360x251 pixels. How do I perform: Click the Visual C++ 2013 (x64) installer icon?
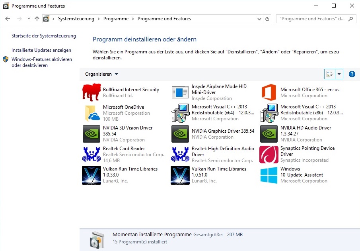[180, 113]
